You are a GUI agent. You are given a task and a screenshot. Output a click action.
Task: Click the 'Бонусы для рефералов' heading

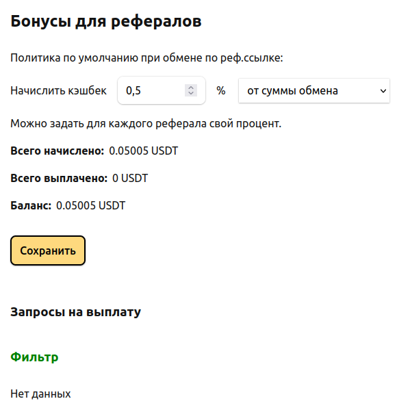pyautogui.click(x=106, y=21)
